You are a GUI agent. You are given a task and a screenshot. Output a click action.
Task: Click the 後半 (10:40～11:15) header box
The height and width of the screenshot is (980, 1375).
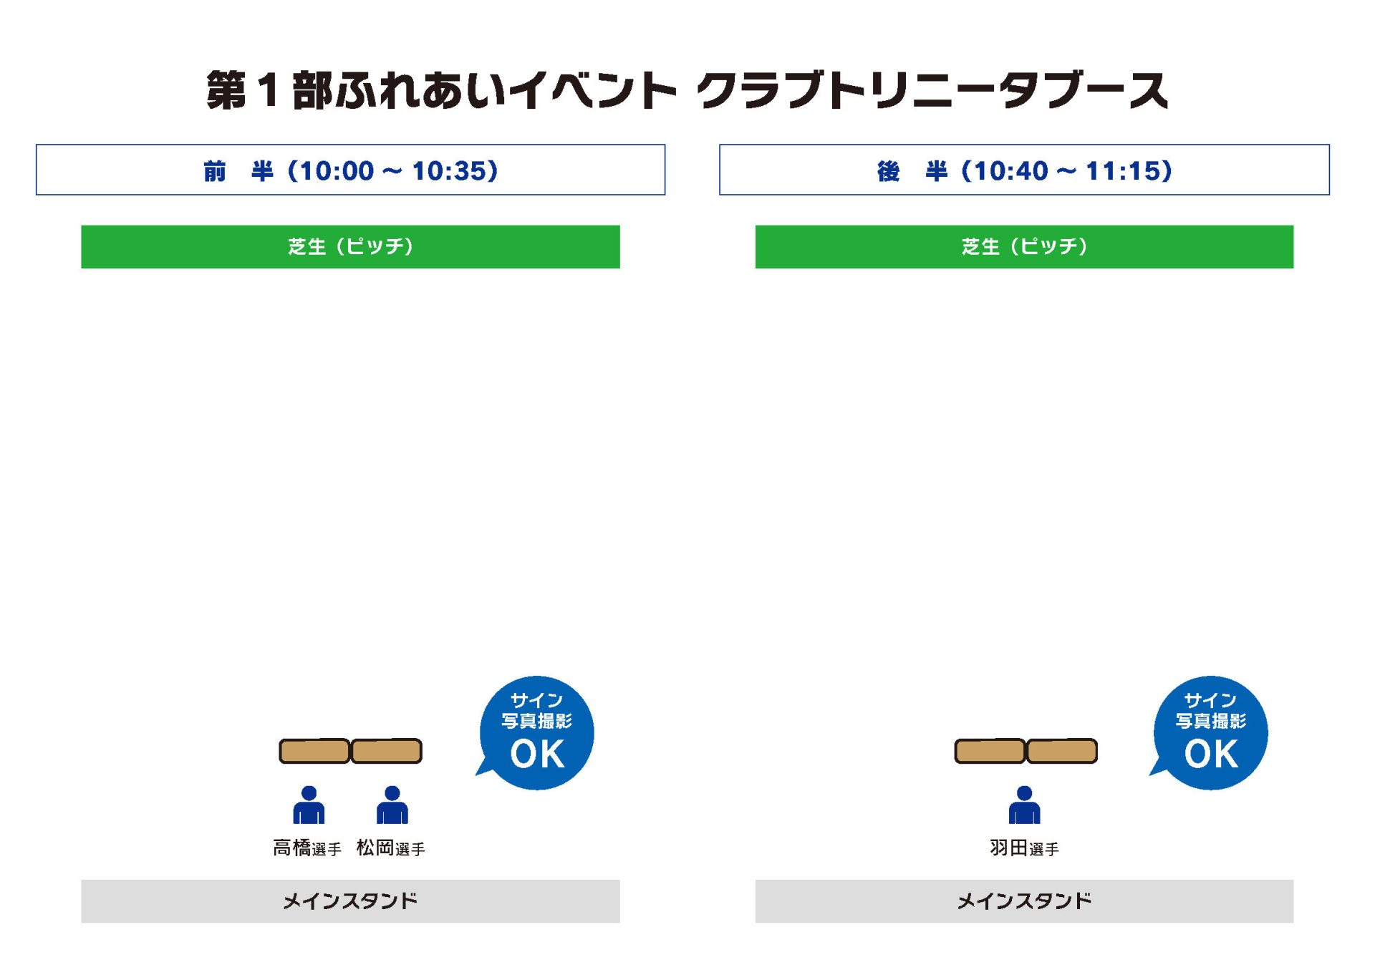[1024, 170]
